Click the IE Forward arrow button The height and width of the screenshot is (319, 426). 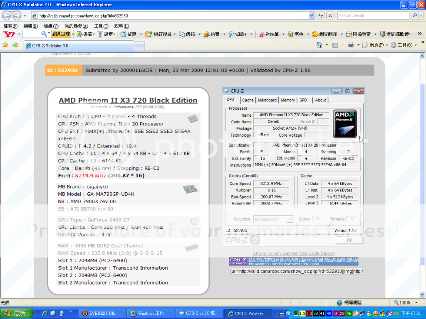click(x=17, y=15)
